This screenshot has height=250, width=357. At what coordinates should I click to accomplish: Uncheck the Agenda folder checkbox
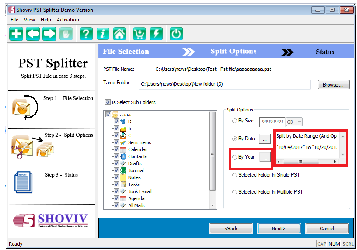[x=116, y=198]
